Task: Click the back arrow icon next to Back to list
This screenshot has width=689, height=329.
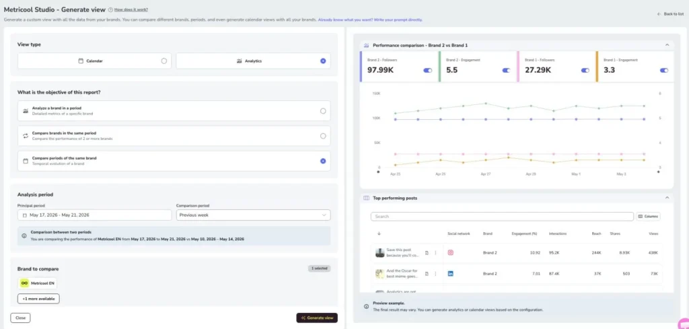Action: [659, 14]
